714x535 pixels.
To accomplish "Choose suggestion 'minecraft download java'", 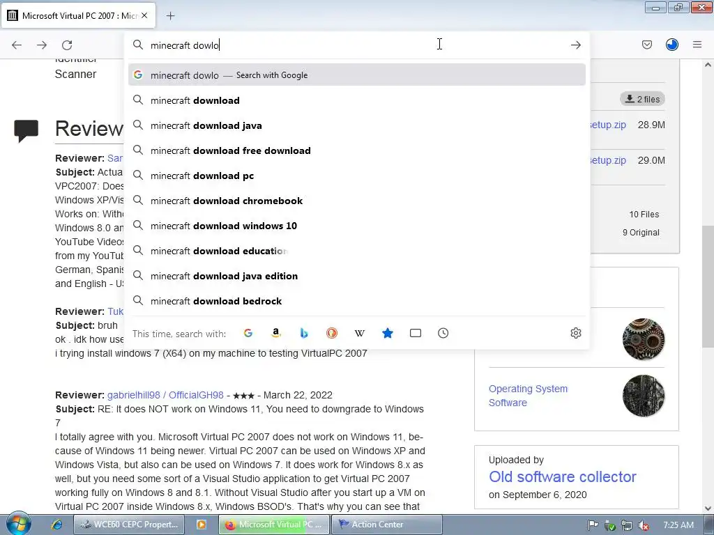I will 357,125.
